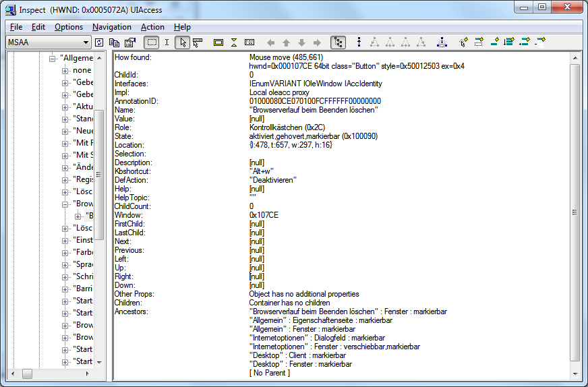Click the show tree view toolbar icon

pyautogui.click(x=338, y=42)
